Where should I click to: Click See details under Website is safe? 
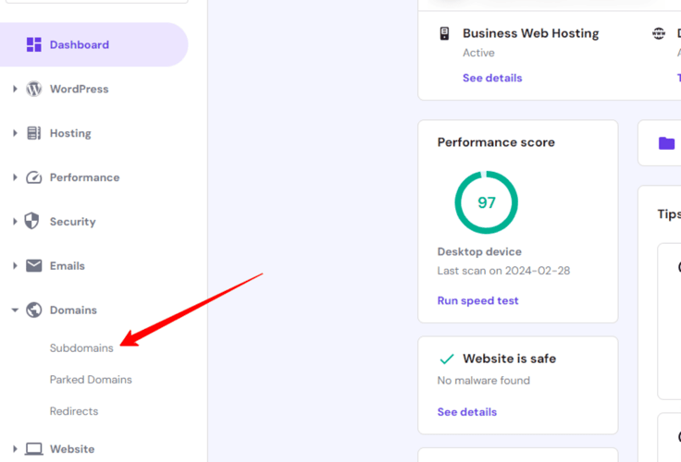(467, 412)
